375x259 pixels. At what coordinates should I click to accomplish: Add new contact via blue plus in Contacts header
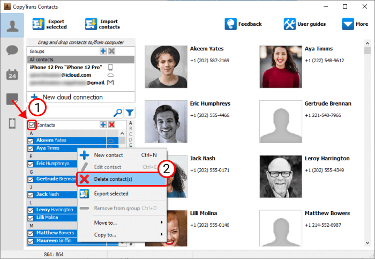coord(103,125)
